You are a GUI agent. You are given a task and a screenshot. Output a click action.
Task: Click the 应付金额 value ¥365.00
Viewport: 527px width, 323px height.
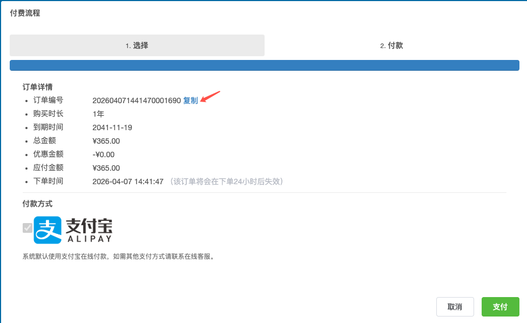(106, 168)
